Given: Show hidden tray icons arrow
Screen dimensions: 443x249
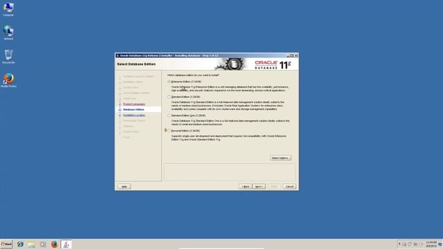Looking at the screenshot, I should [399, 244].
